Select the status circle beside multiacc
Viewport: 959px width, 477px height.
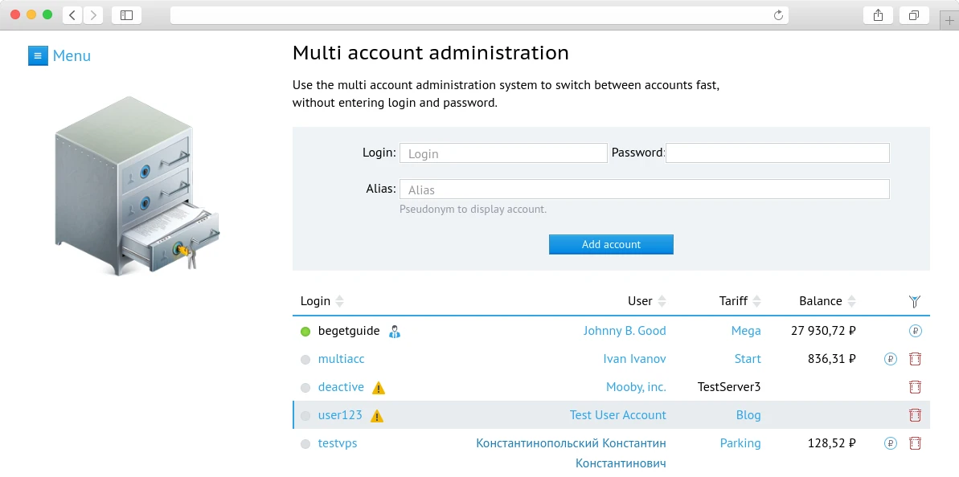pyautogui.click(x=305, y=359)
